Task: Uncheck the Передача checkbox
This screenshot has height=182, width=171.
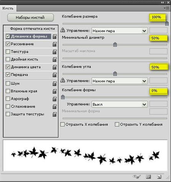Action: [8, 75]
